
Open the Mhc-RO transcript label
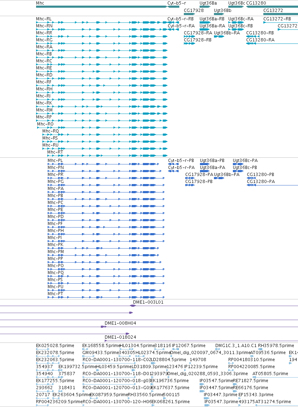click(45, 124)
